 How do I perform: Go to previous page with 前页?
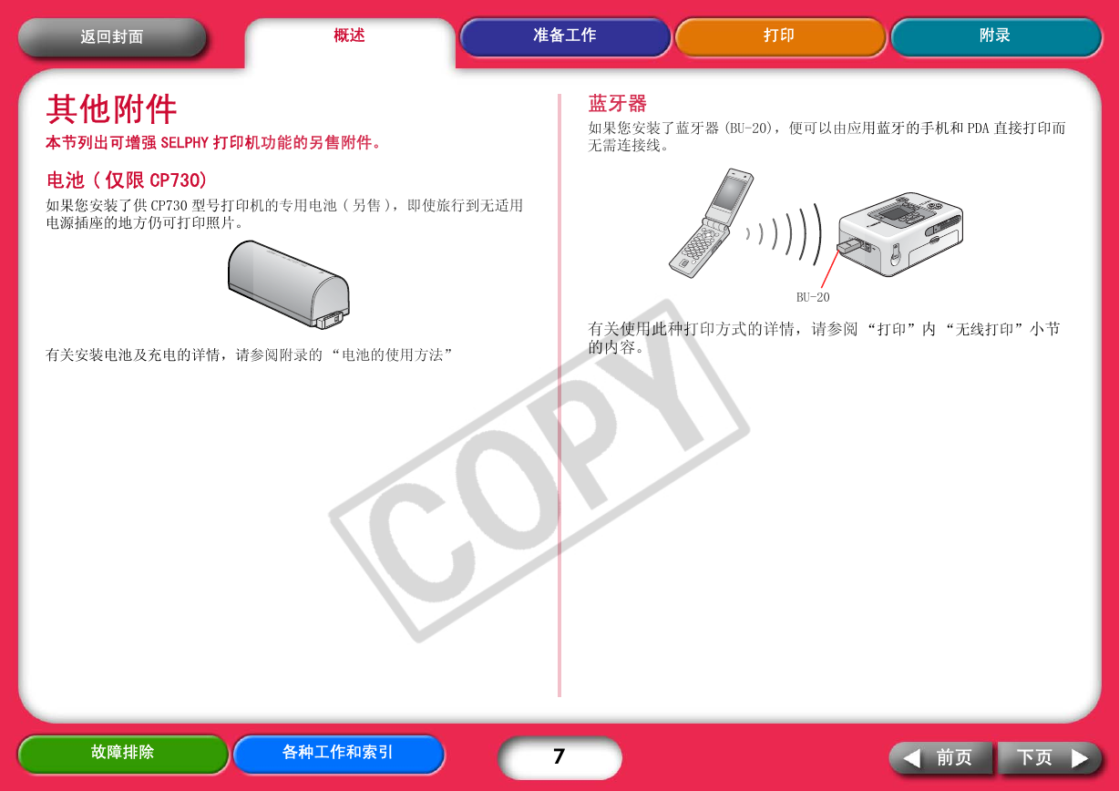click(x=940, y=758)
